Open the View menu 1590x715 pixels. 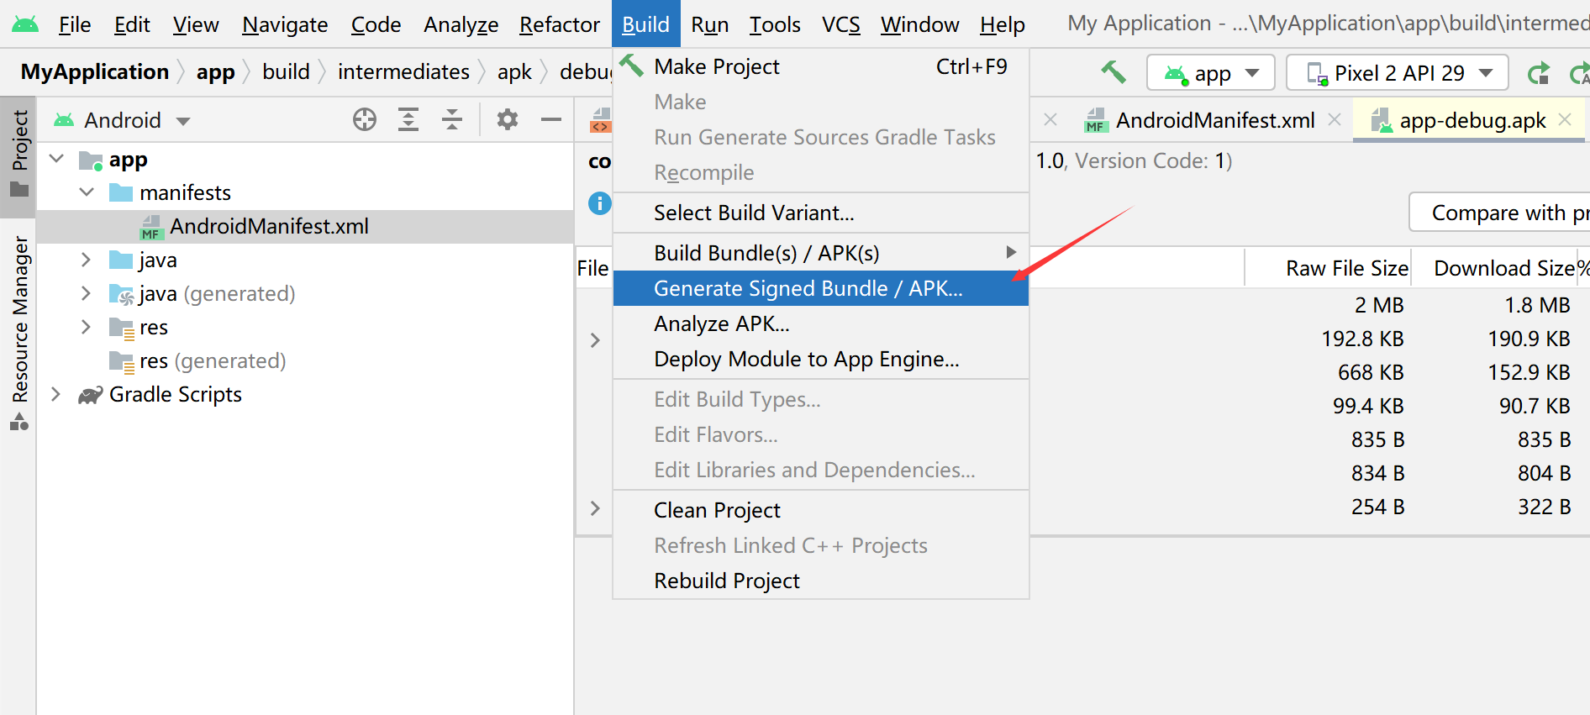tap(196, 24)
